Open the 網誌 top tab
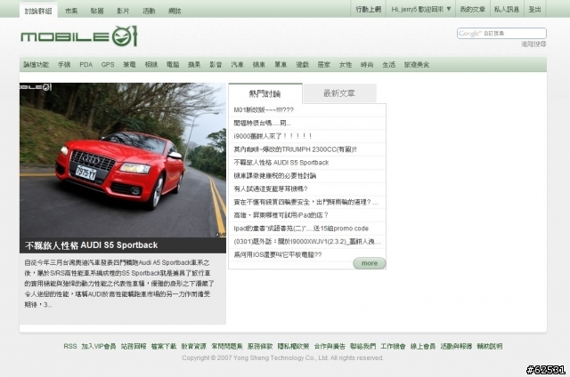The height and width of the screenshot is (377, 570). [175, 11]
